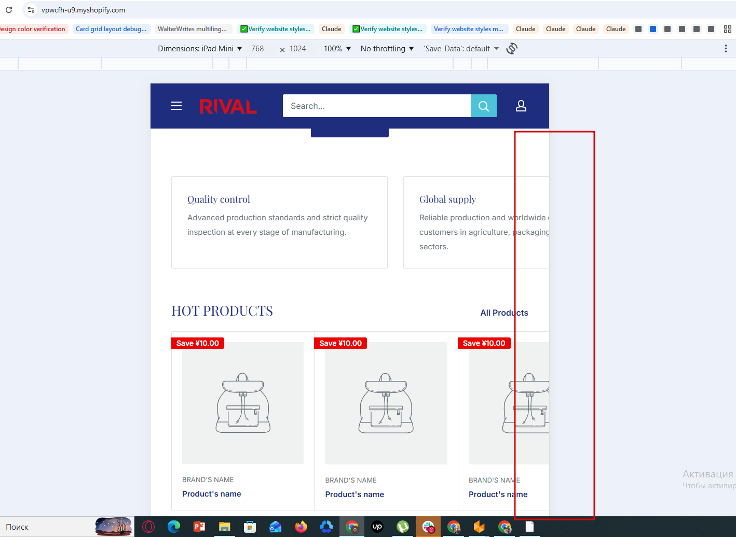Image resolution: width=736 pixels, height=537 pixels.
Task: Open the 100% zoom dropdown
Action: point(337,48)
